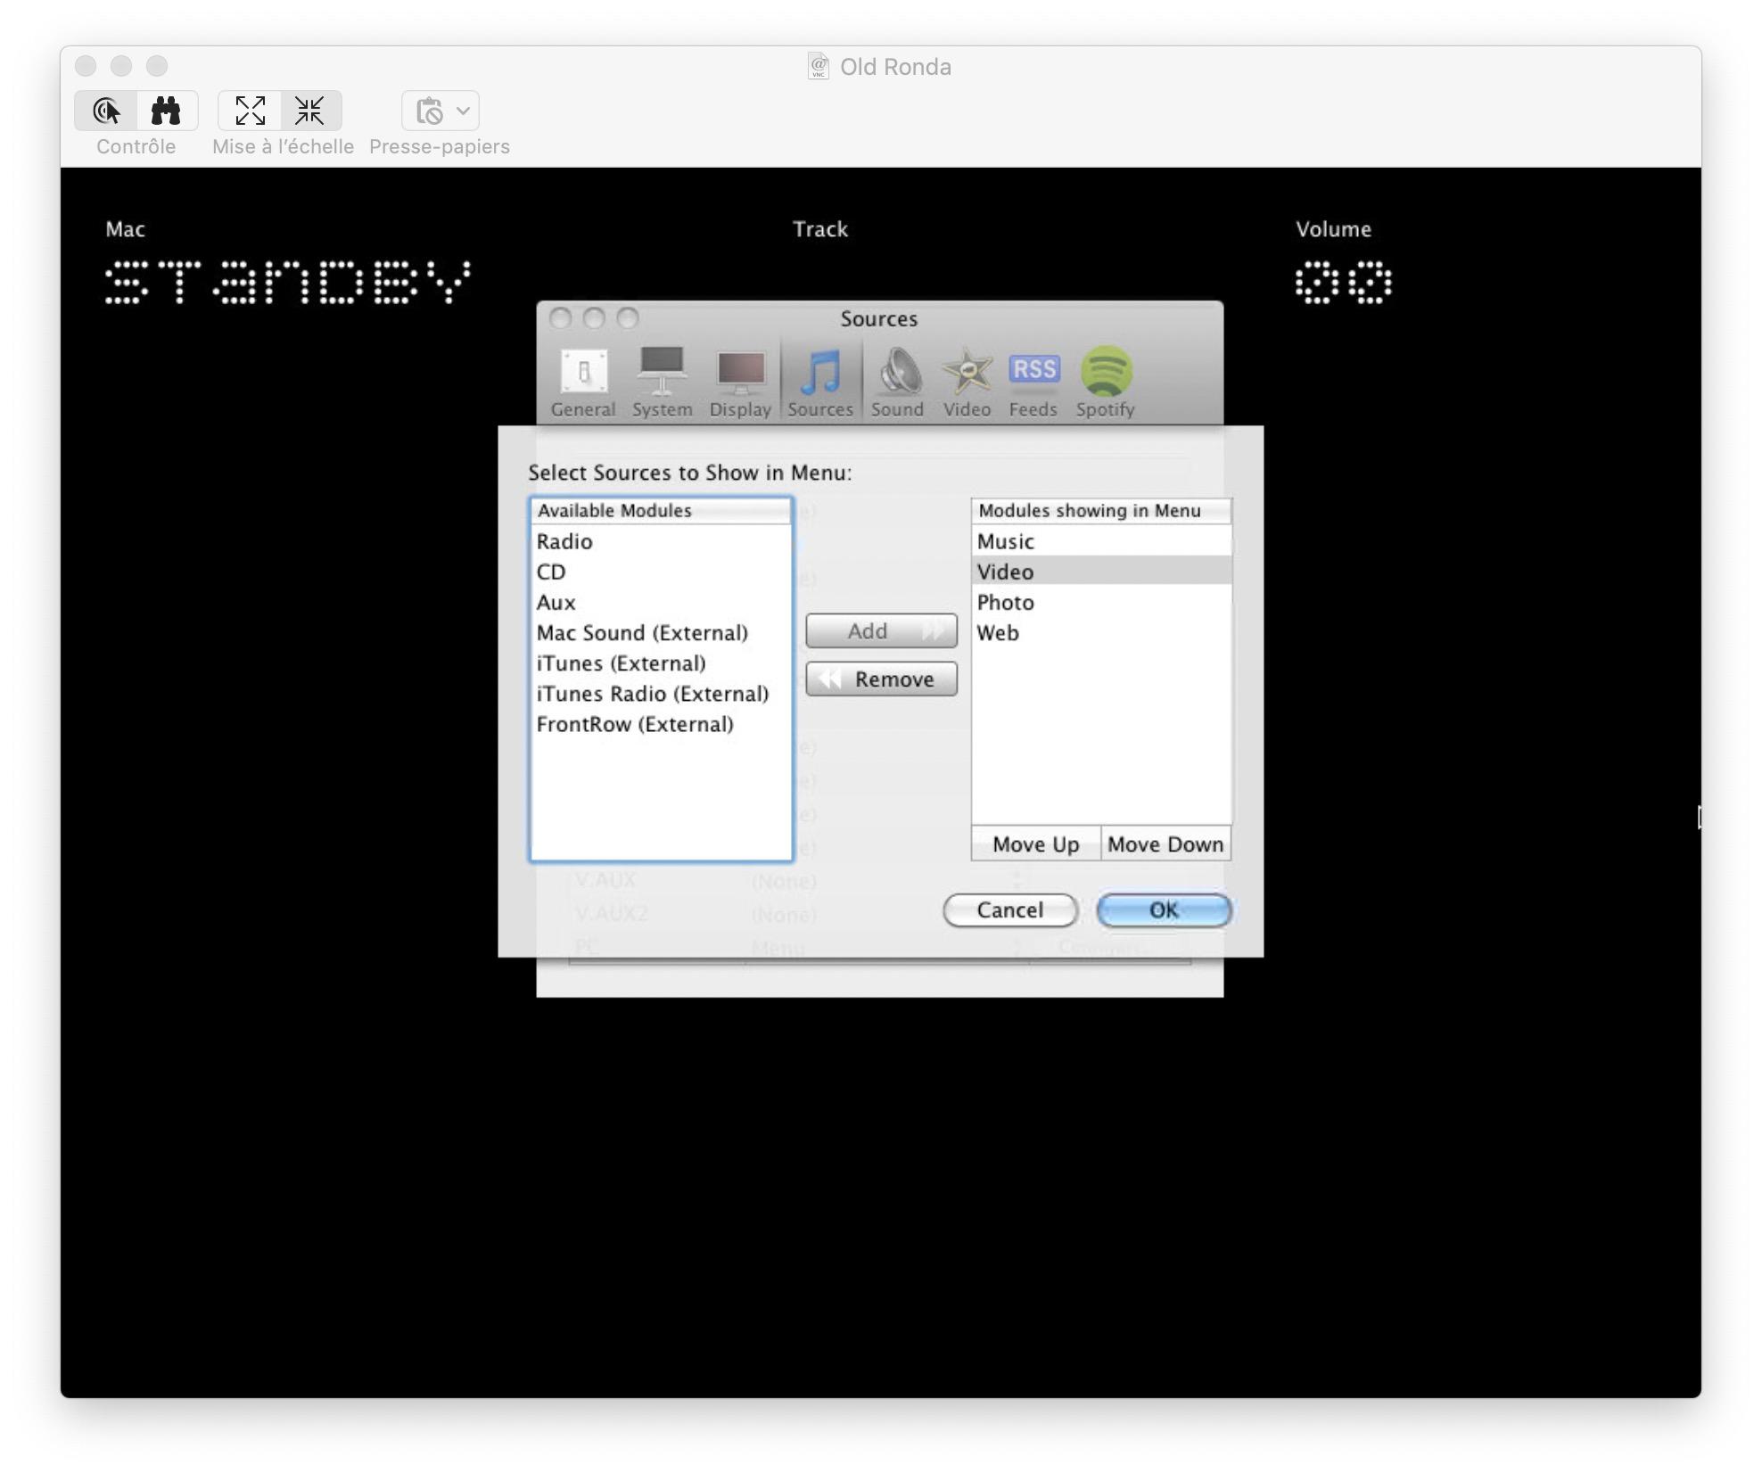
Task: Select Radio in Available Modules list
Action: [x=564, y=541]
